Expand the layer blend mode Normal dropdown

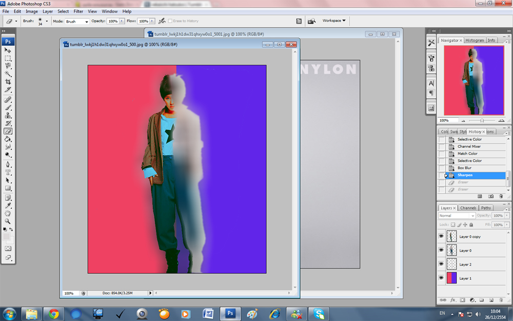tap(457, 216)
